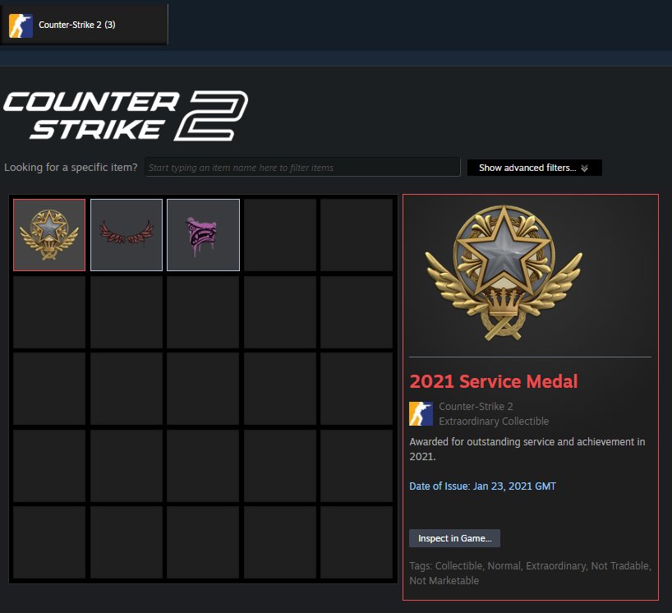Viewport: 672px width, 613px height.
Task: Click the 'Awarded for outstanding service' description
Action: click(527, 449)
